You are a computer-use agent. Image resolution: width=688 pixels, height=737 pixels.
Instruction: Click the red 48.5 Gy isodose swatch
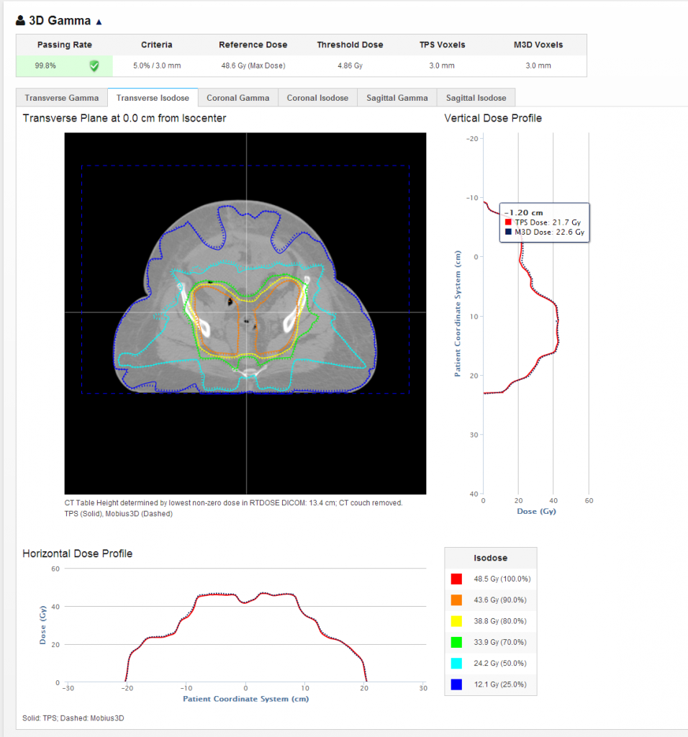(456, 579)
